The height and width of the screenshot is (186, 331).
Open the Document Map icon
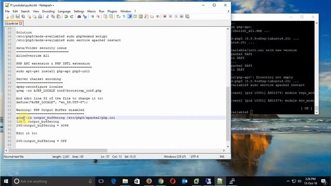pyautogui.click(x=141, y=17)
